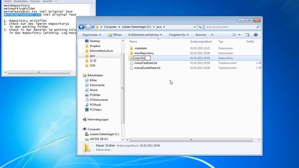The image size is (299, 168).
Task: Select java in the navigation pane
Action: (x=93, y=56)
